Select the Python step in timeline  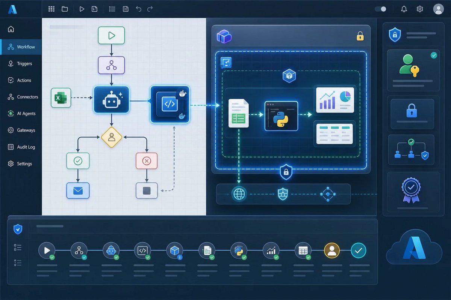[239, 250]
